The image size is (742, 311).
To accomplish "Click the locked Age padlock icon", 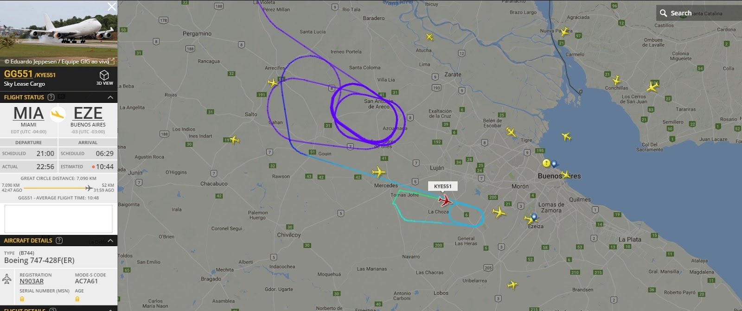I will point(77,299).
